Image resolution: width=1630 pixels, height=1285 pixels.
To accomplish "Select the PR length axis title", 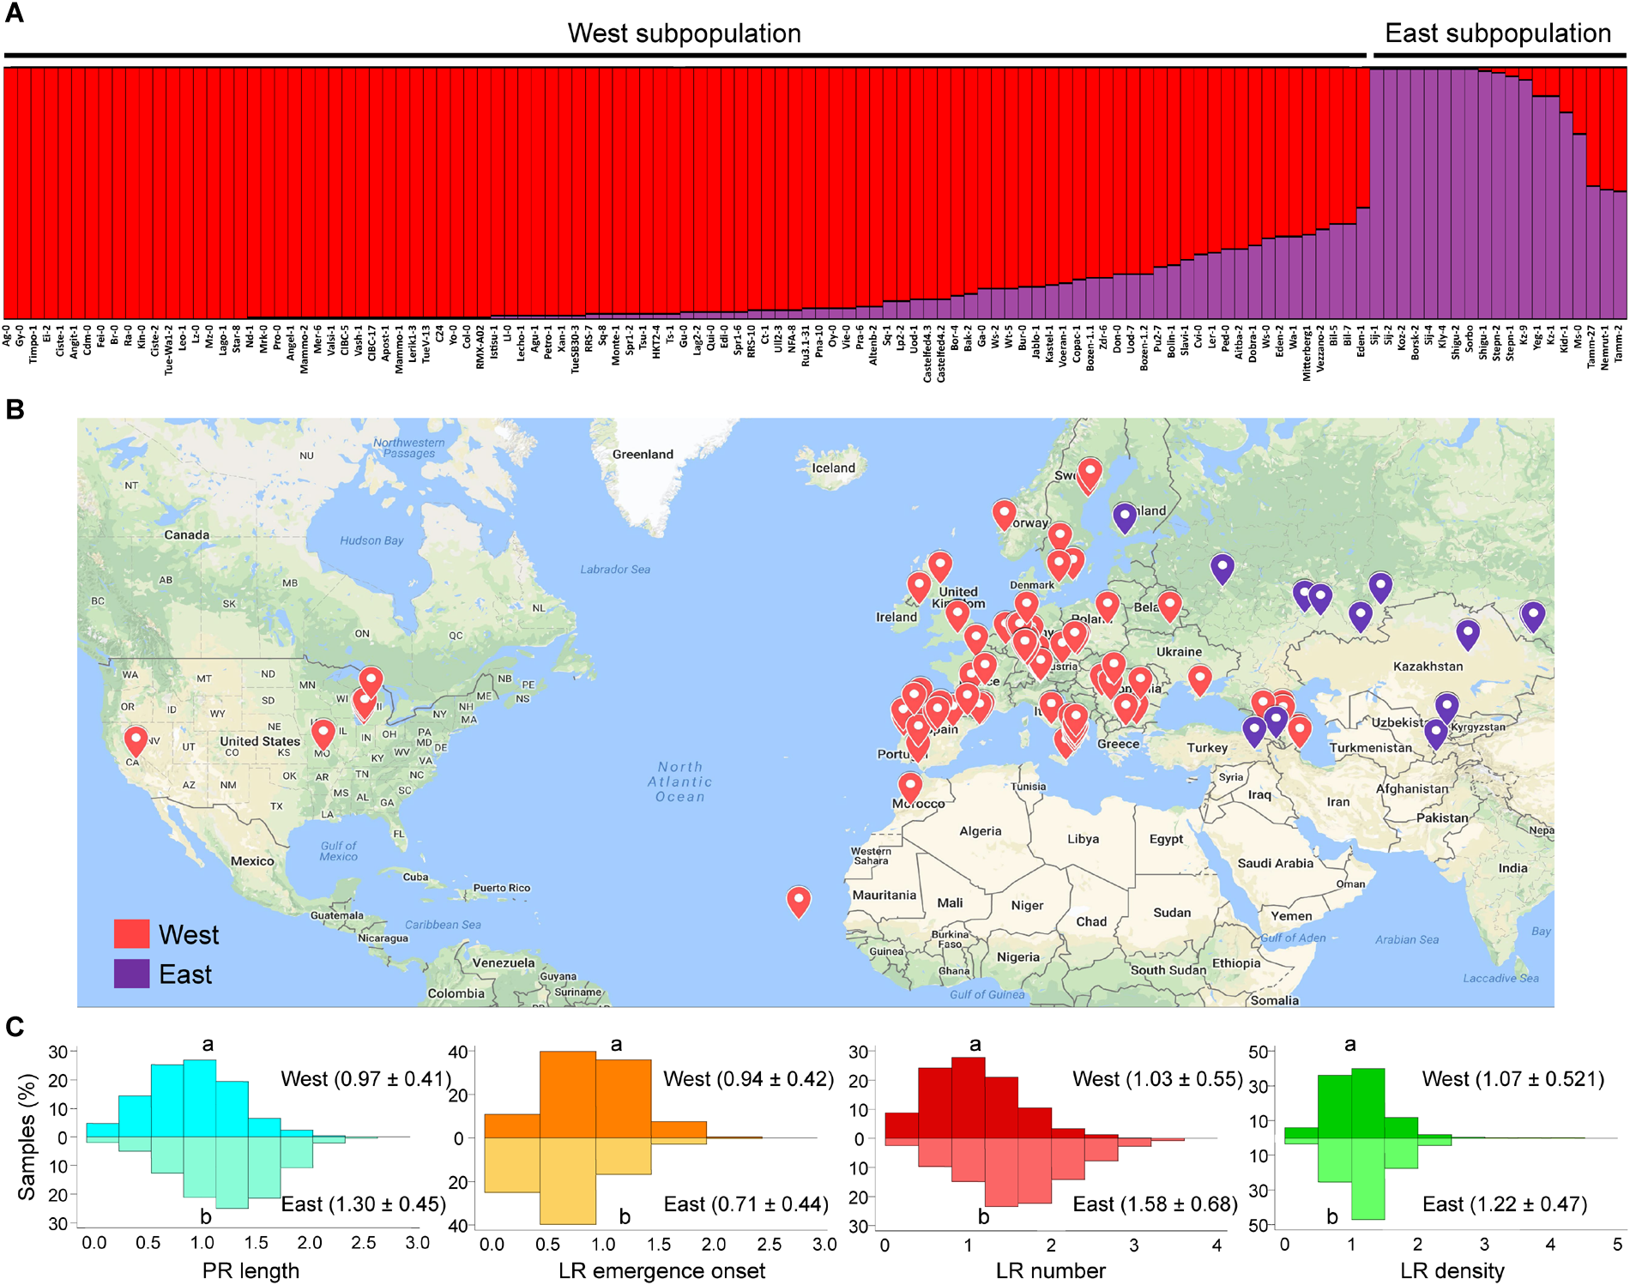I will 251,1270.
